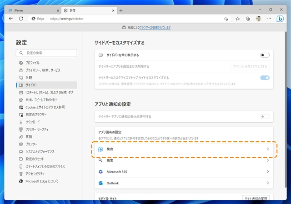291x204 pixels.
Task: Click the Outlook app icon
Action: pos(100,183)
